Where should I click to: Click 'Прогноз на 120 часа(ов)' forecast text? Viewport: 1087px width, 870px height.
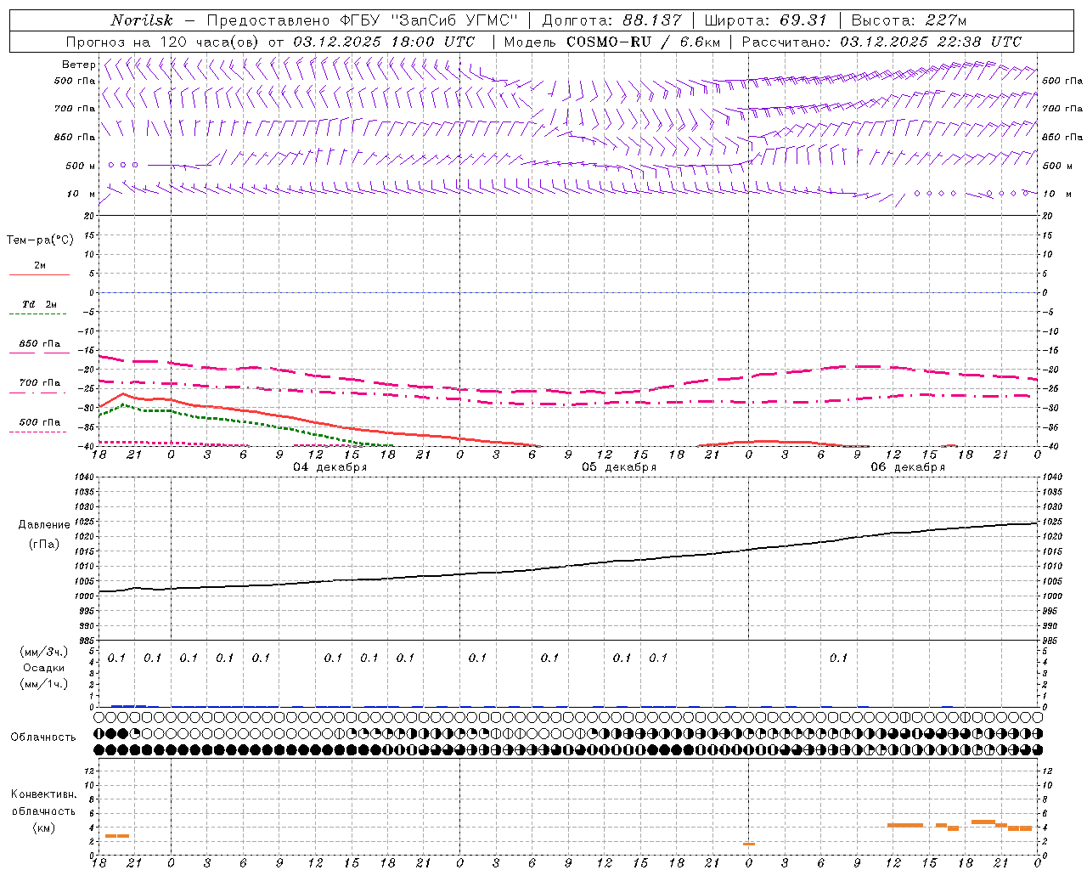point(163,42)
